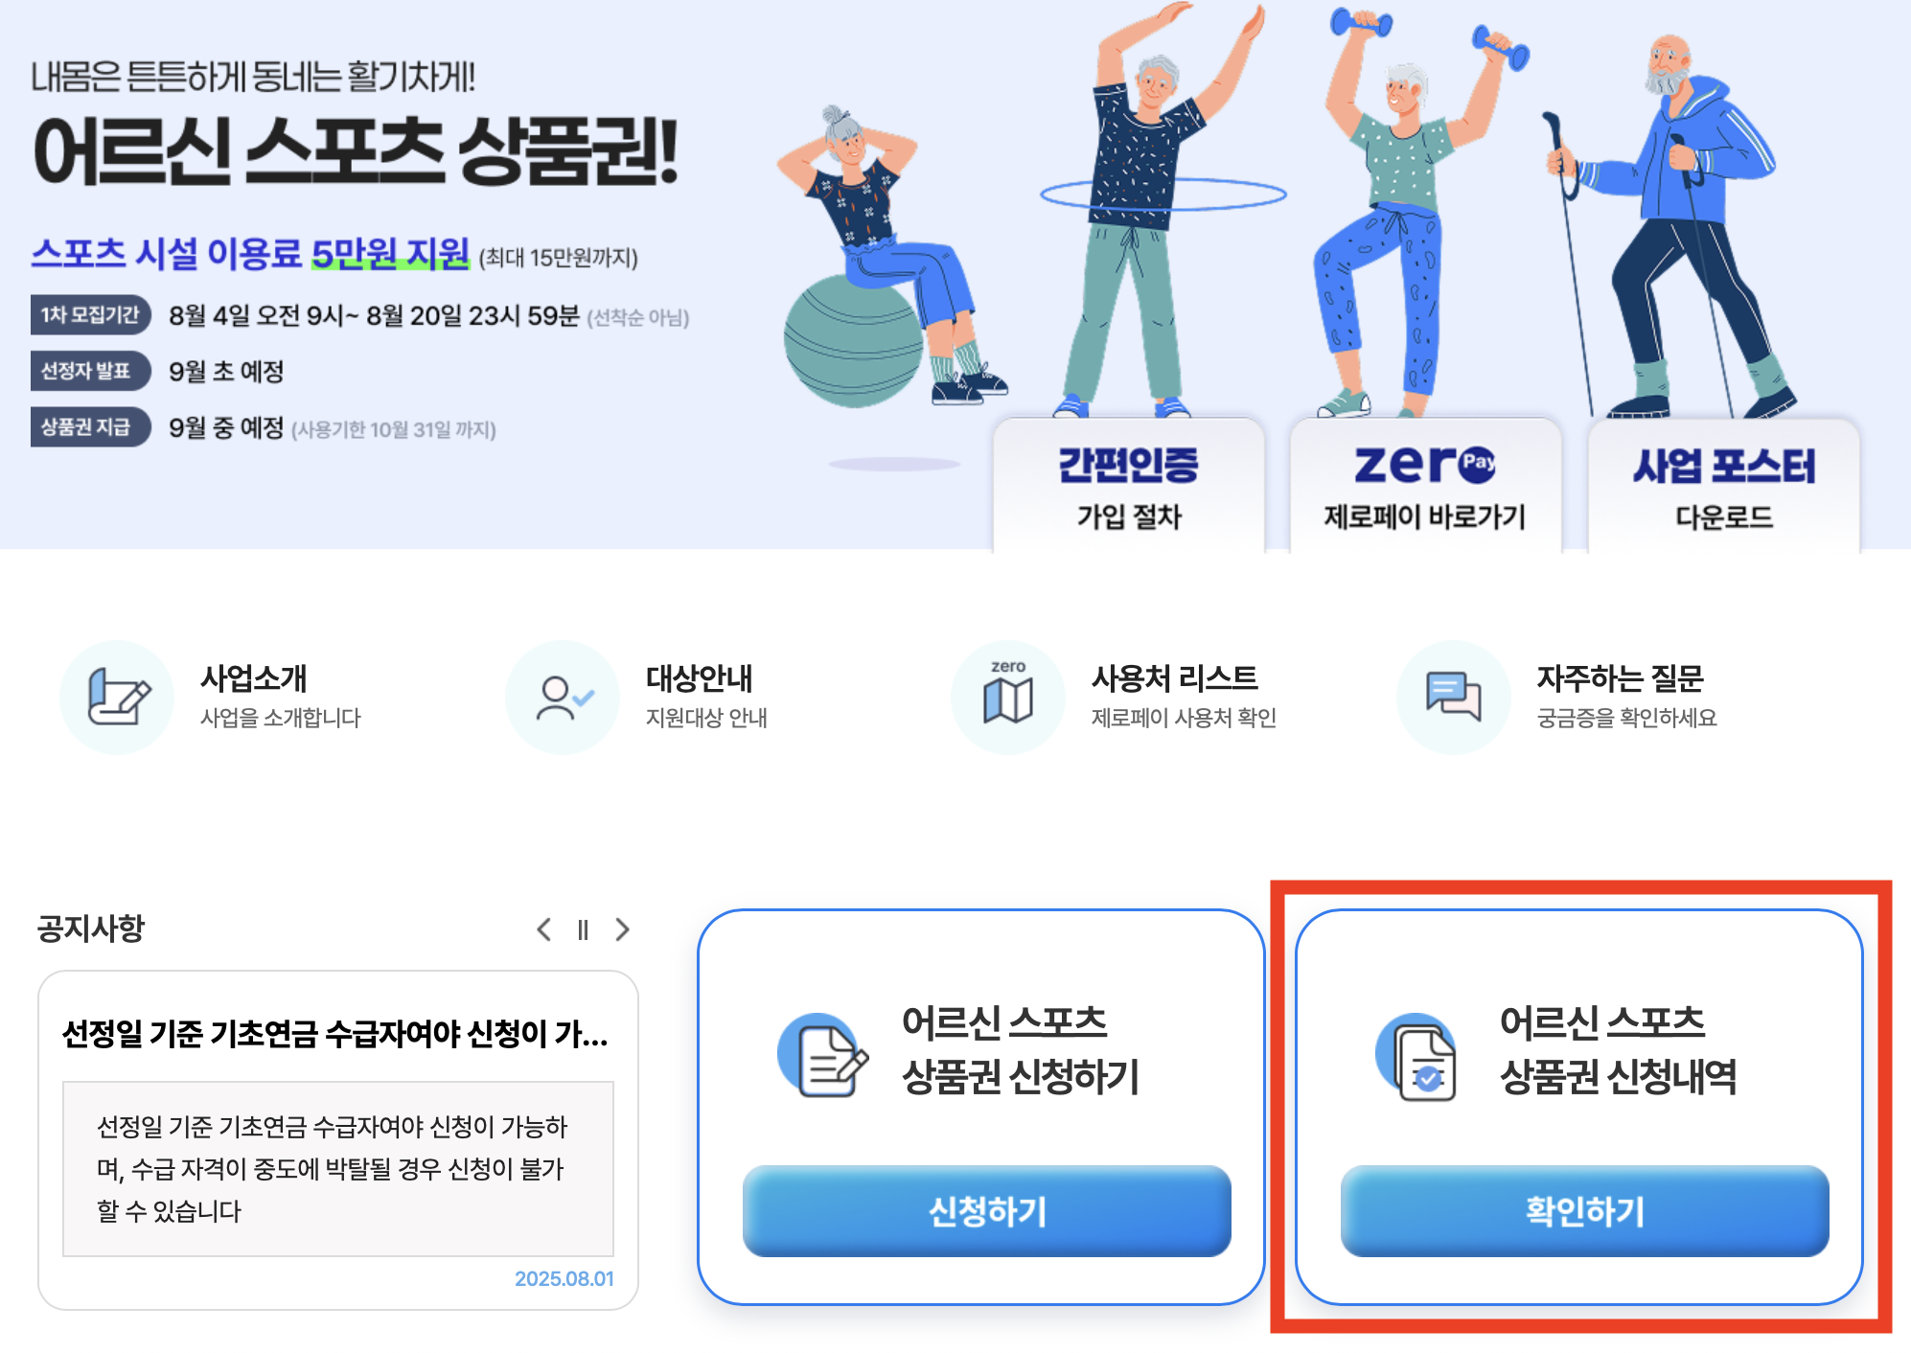
Task: Click the 어르신 스포츠 상품권 banner headline
Action: [356, 151]
